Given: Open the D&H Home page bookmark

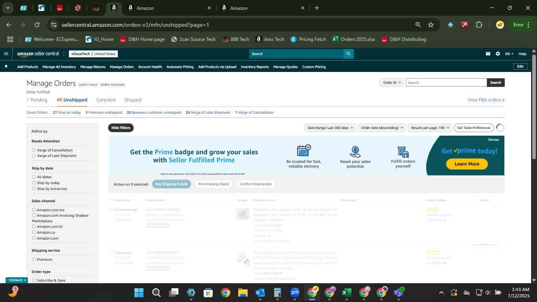Looking at the screenshot, I should tap(142, 39).
